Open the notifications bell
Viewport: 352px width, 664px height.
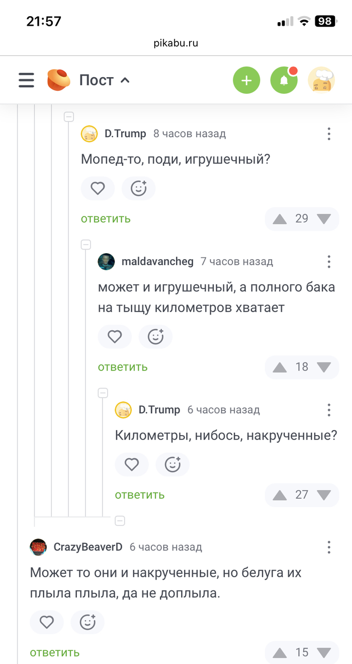click(x=284, y=80)
